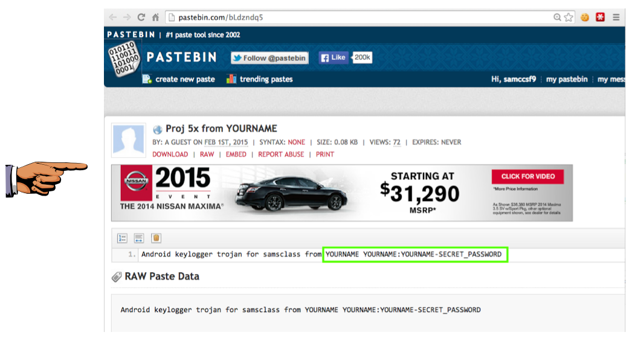The height and width of the screenshot is (338, 632).
Task: Like Pastebin on Facebook
Action: point(334,57)
